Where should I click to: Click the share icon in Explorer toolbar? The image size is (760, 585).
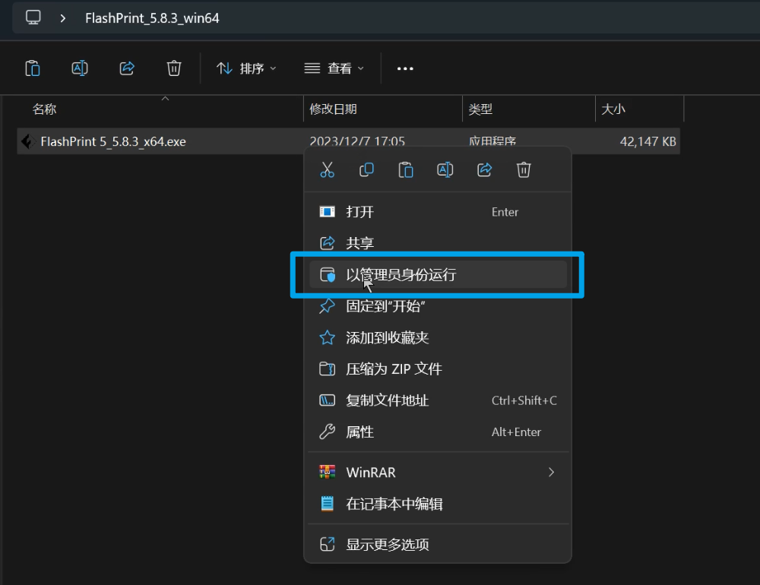(x=127, y=68)
